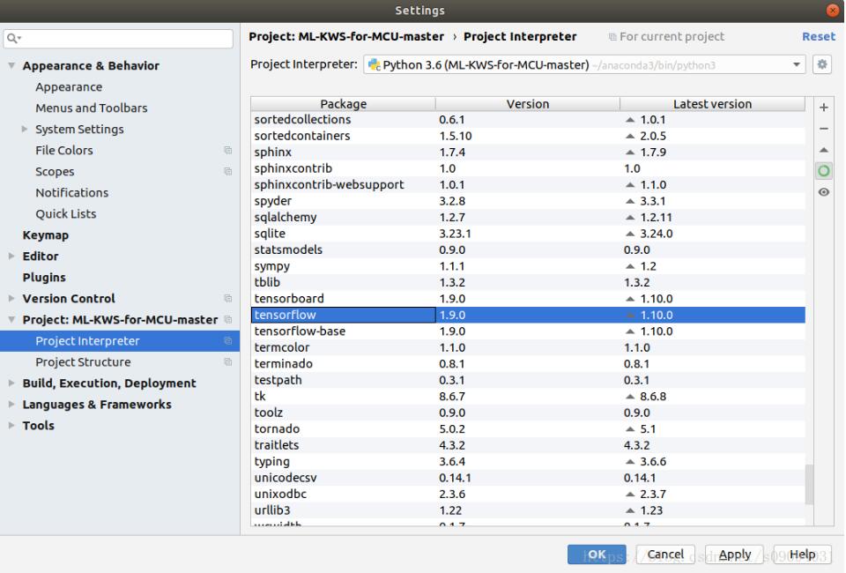Open Notifications settings
This screenshot has width=846, height=573.
click(71, 193)
